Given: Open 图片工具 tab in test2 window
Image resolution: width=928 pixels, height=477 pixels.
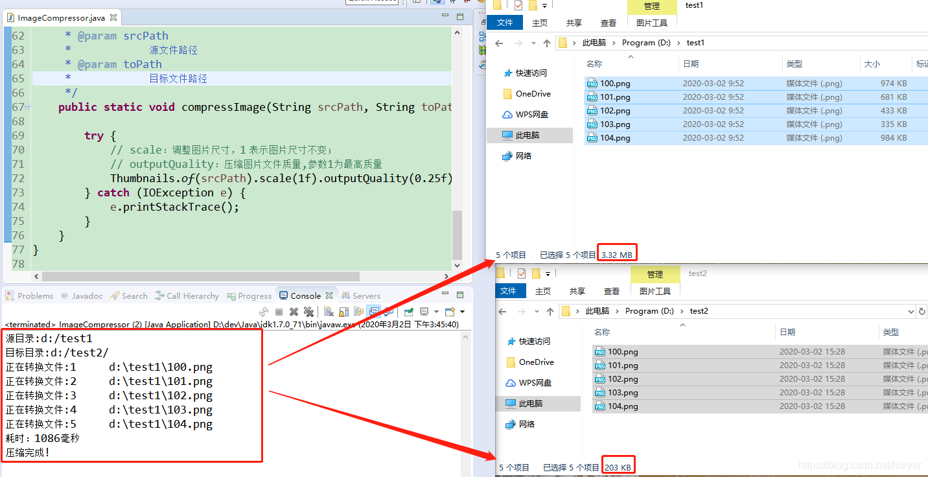Looking at the screenshot, I should tap(655, 291).
